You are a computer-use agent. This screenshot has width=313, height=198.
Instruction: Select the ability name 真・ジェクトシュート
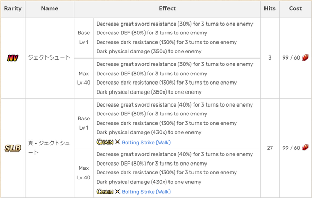pos(49,148)
